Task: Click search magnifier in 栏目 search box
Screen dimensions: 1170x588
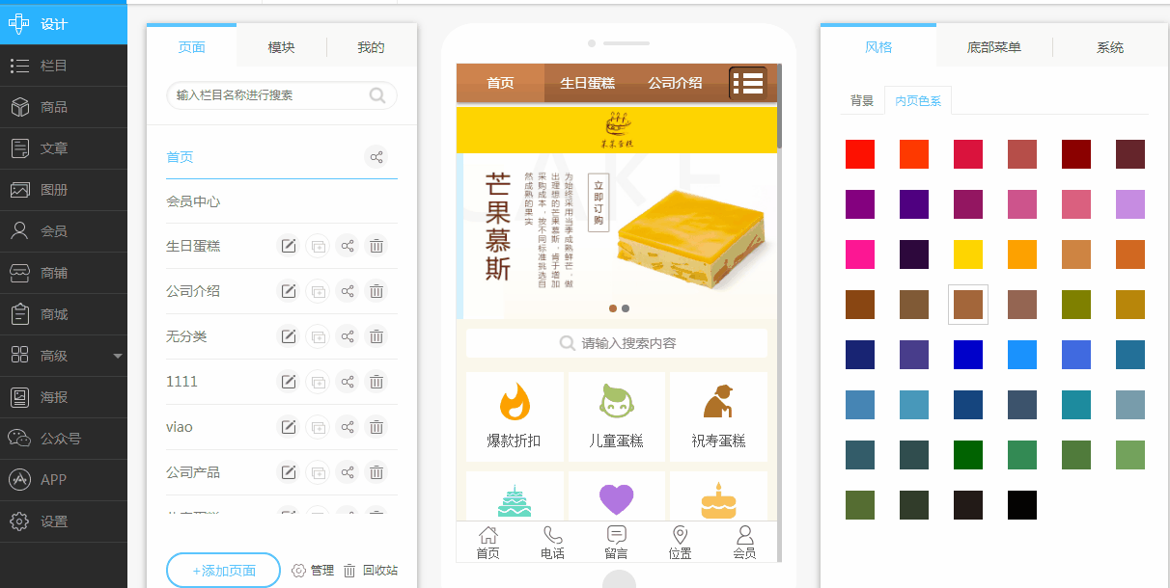Action: (x=377, y=95)
